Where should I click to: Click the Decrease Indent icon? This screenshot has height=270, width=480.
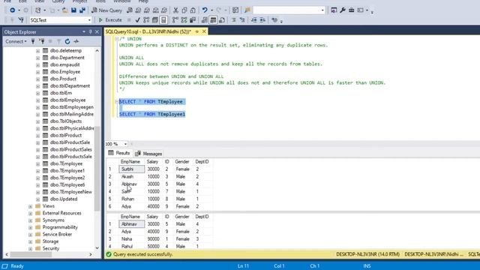[x=254, y=20]
